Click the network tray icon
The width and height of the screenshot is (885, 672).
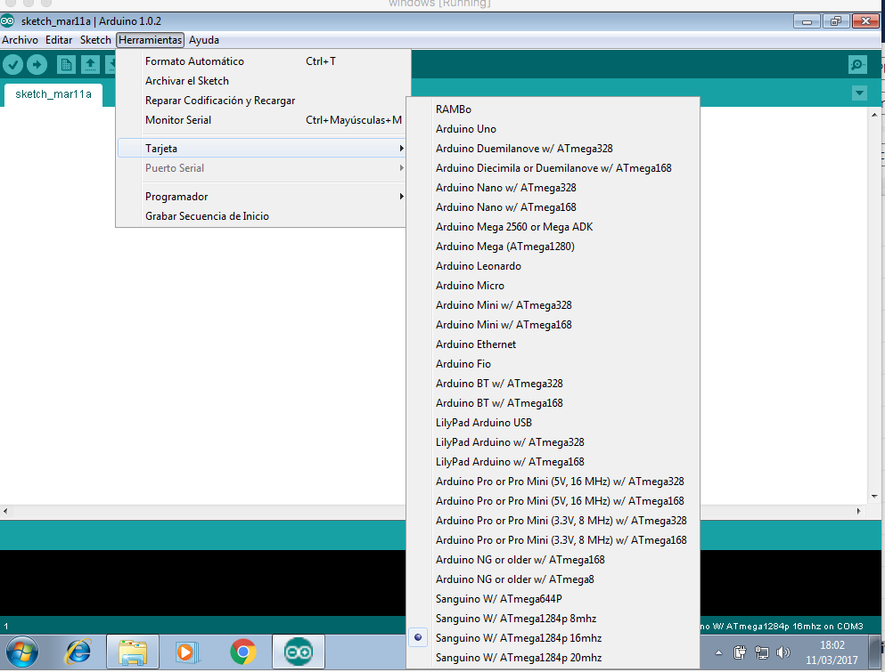click(761, 652)
